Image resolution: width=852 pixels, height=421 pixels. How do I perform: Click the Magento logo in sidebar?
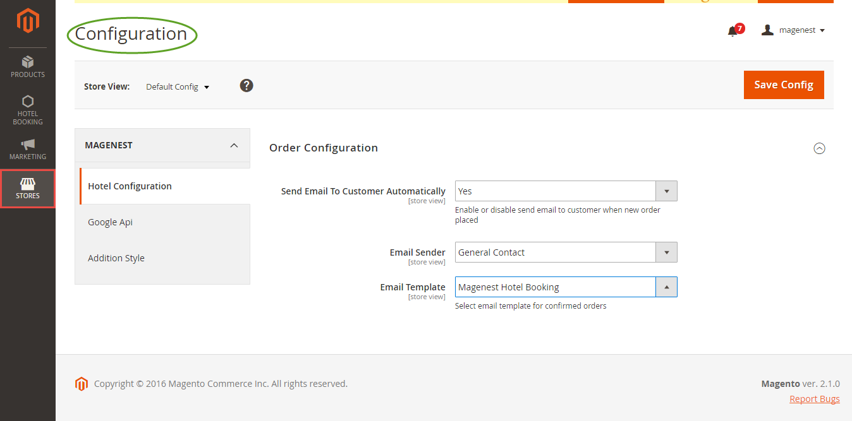click(28, 20)
